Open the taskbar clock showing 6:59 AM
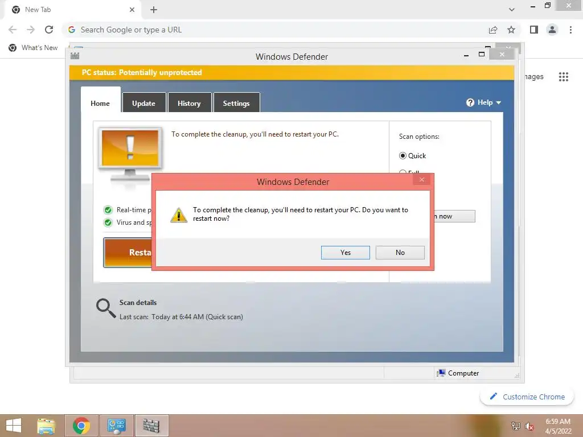This screenshot has height=437, width=583. (558, 426)
